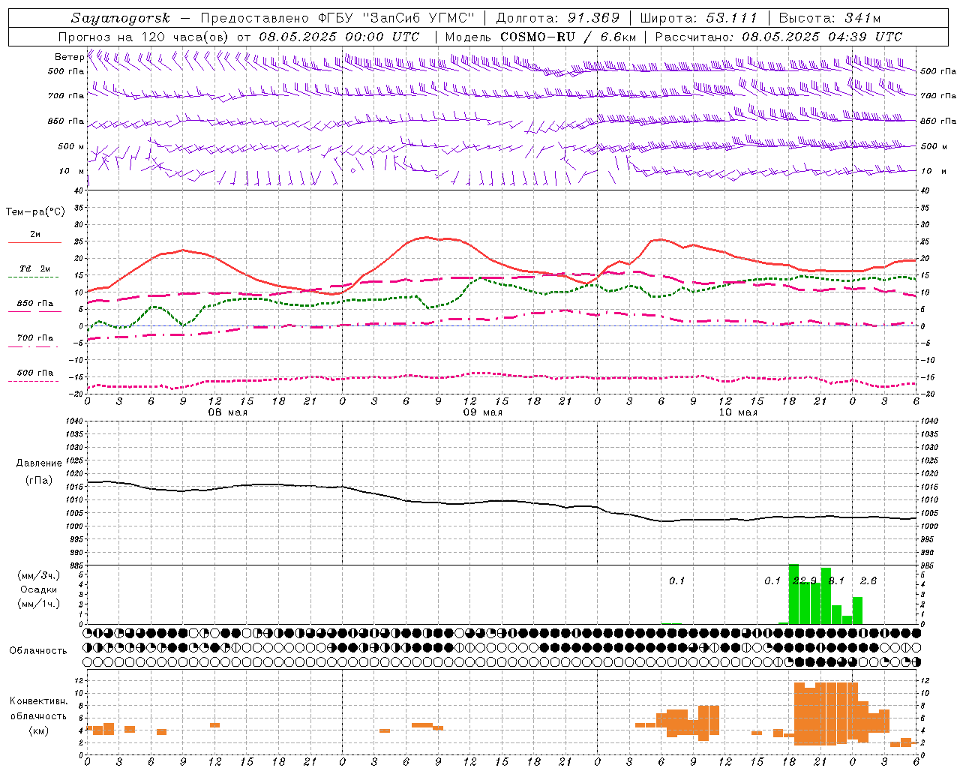This screenshot has width=960, height=768.
Task: Click the 'Широта: 53.111' header value
Action: pyautogui.click(x=699, y=18)
